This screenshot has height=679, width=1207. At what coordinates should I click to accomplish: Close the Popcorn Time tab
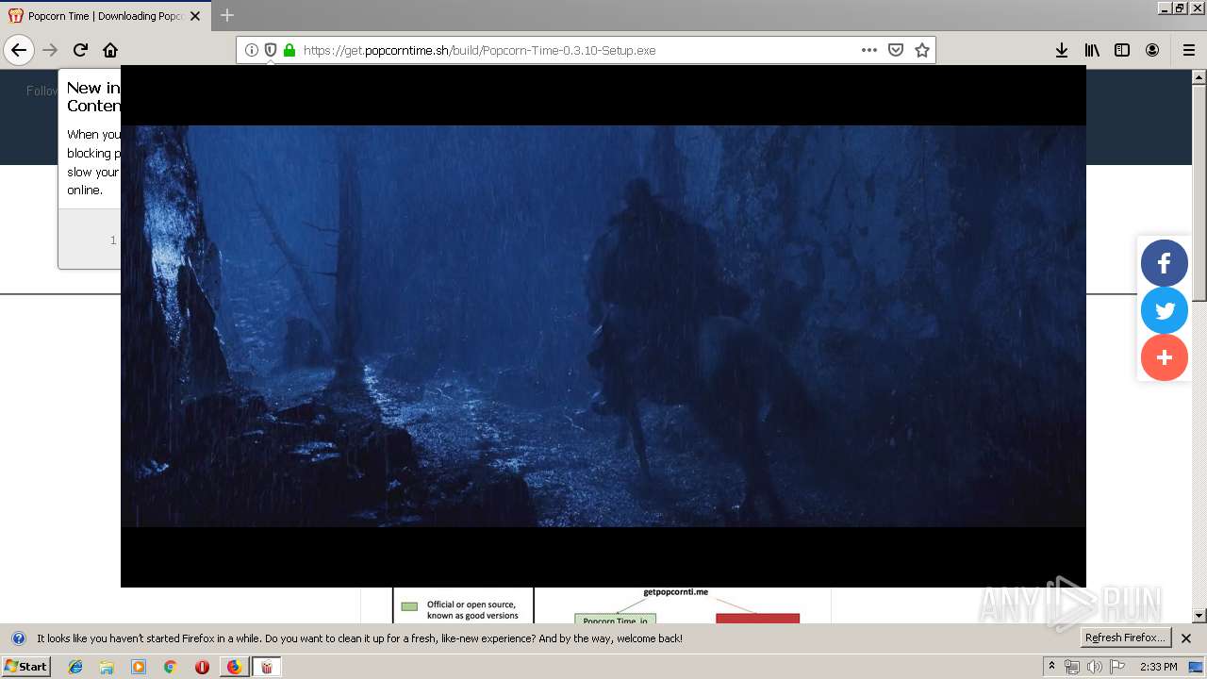pyautogui.click(x=195, y=16)
